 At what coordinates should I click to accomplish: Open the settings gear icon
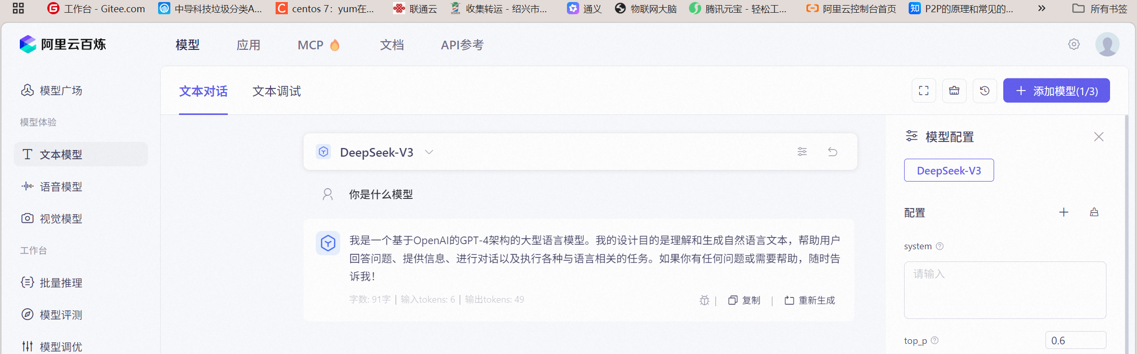click(1073, 44)
